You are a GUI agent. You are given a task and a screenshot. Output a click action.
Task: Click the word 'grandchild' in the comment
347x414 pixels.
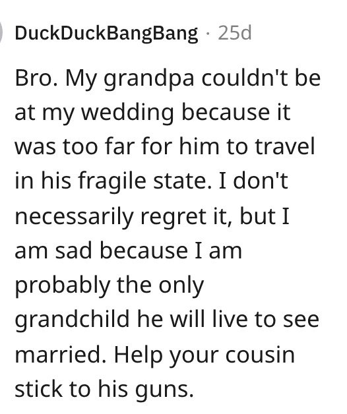coord(72,320)
